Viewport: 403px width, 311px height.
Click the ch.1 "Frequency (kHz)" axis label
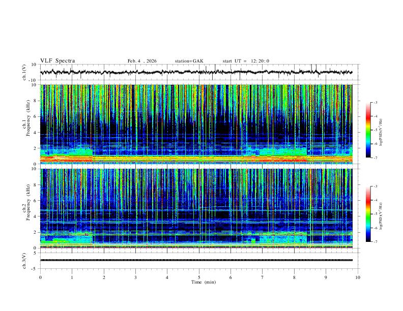[x=28, y=118]
